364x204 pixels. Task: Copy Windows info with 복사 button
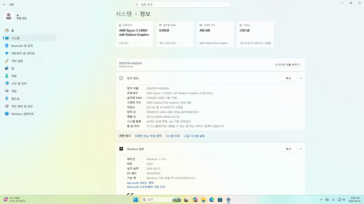coord(288,149)
